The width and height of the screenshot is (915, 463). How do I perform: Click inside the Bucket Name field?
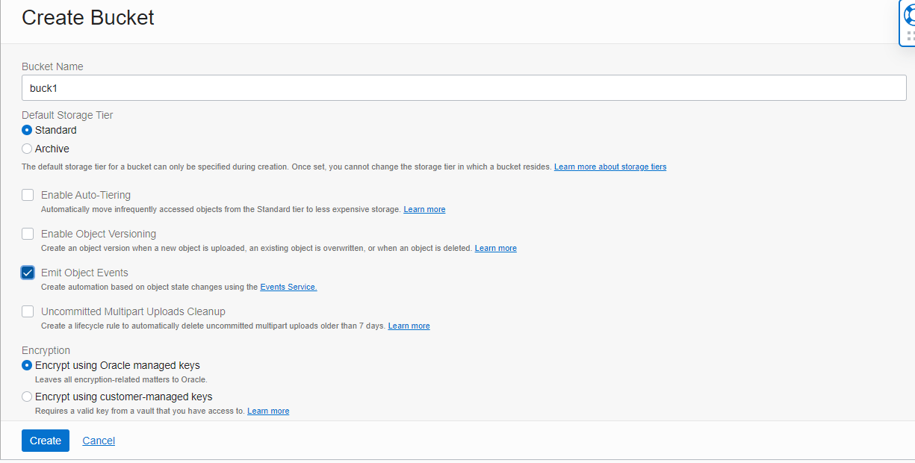299,87
